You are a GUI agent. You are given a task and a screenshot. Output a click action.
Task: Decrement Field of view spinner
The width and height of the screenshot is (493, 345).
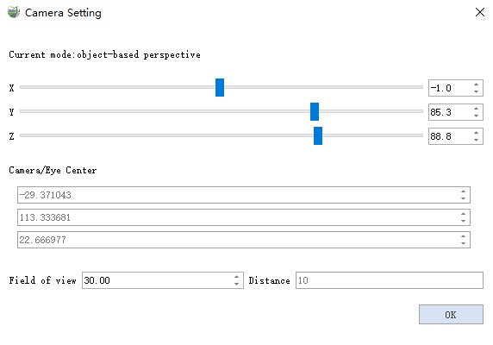click(236, 284)
